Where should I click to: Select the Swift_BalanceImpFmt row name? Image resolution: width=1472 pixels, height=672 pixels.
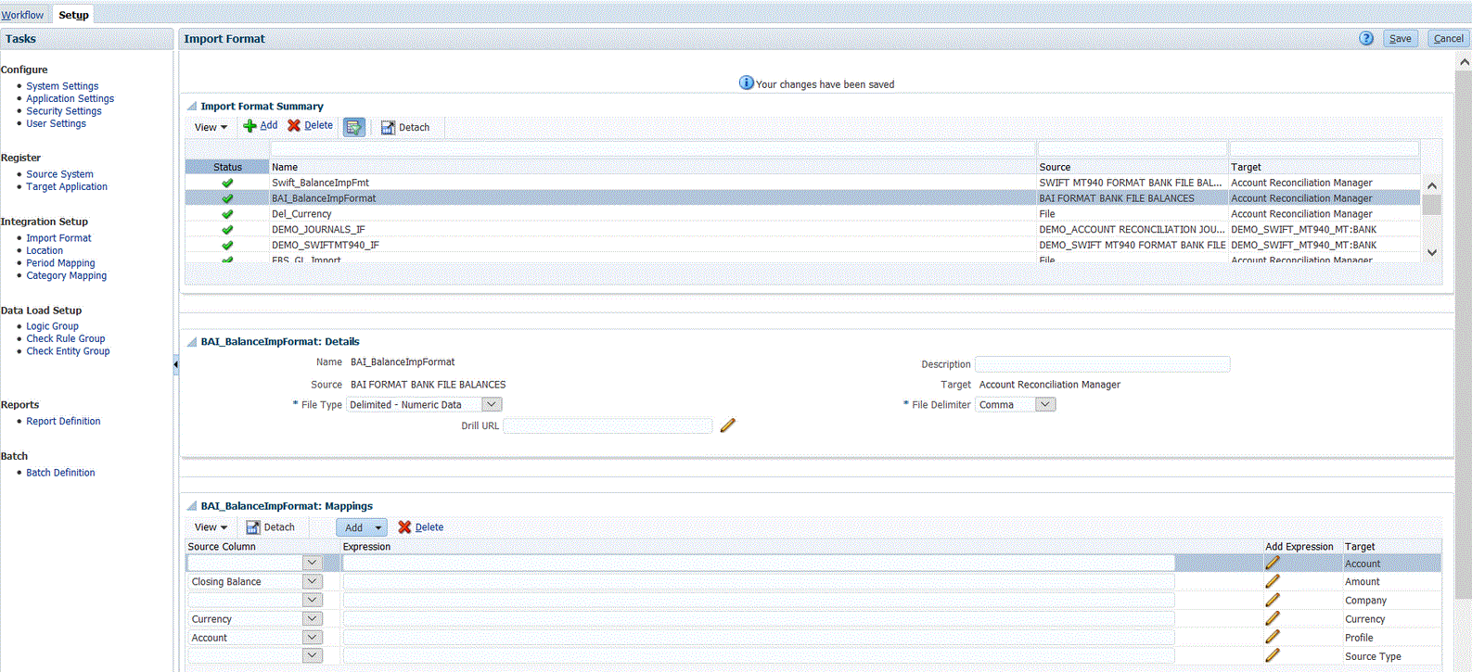(x=320, y=183)
